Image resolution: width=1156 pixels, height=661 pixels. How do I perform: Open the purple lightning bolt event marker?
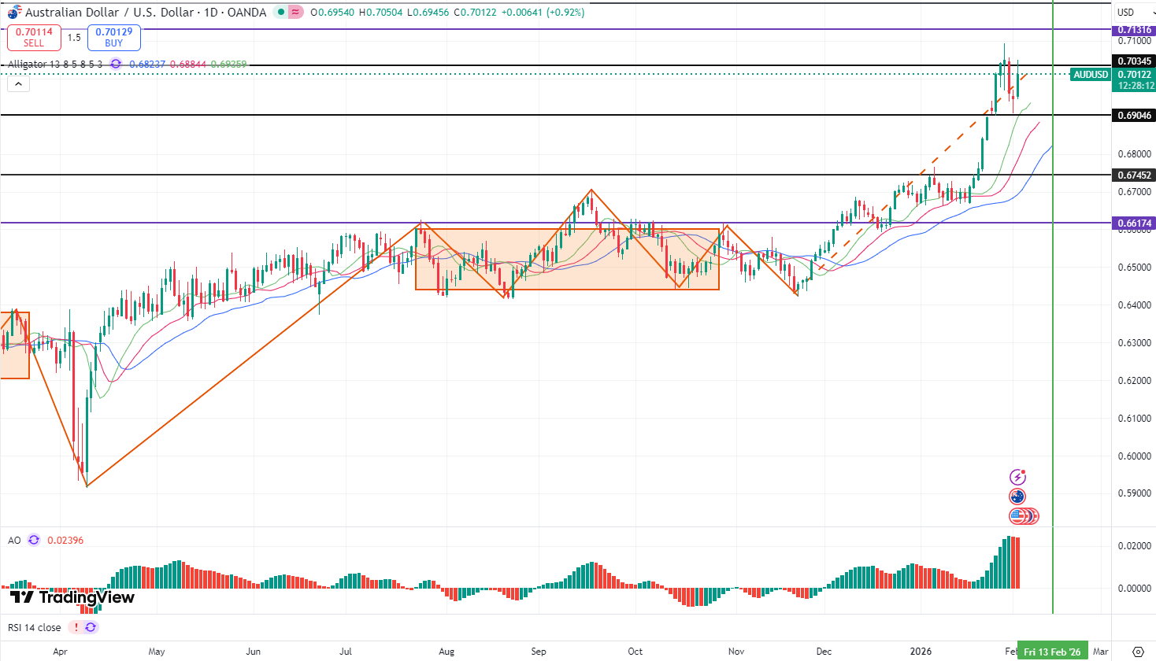tap(1017, 477)
